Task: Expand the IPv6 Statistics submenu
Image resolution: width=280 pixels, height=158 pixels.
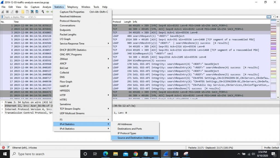Action: point(82,129)
